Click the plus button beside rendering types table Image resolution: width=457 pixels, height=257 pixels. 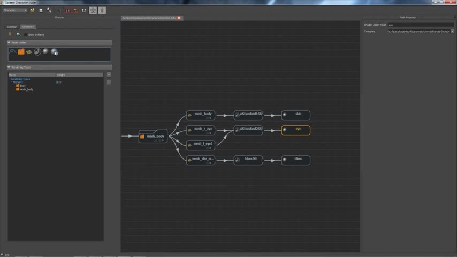pos(109,74)
